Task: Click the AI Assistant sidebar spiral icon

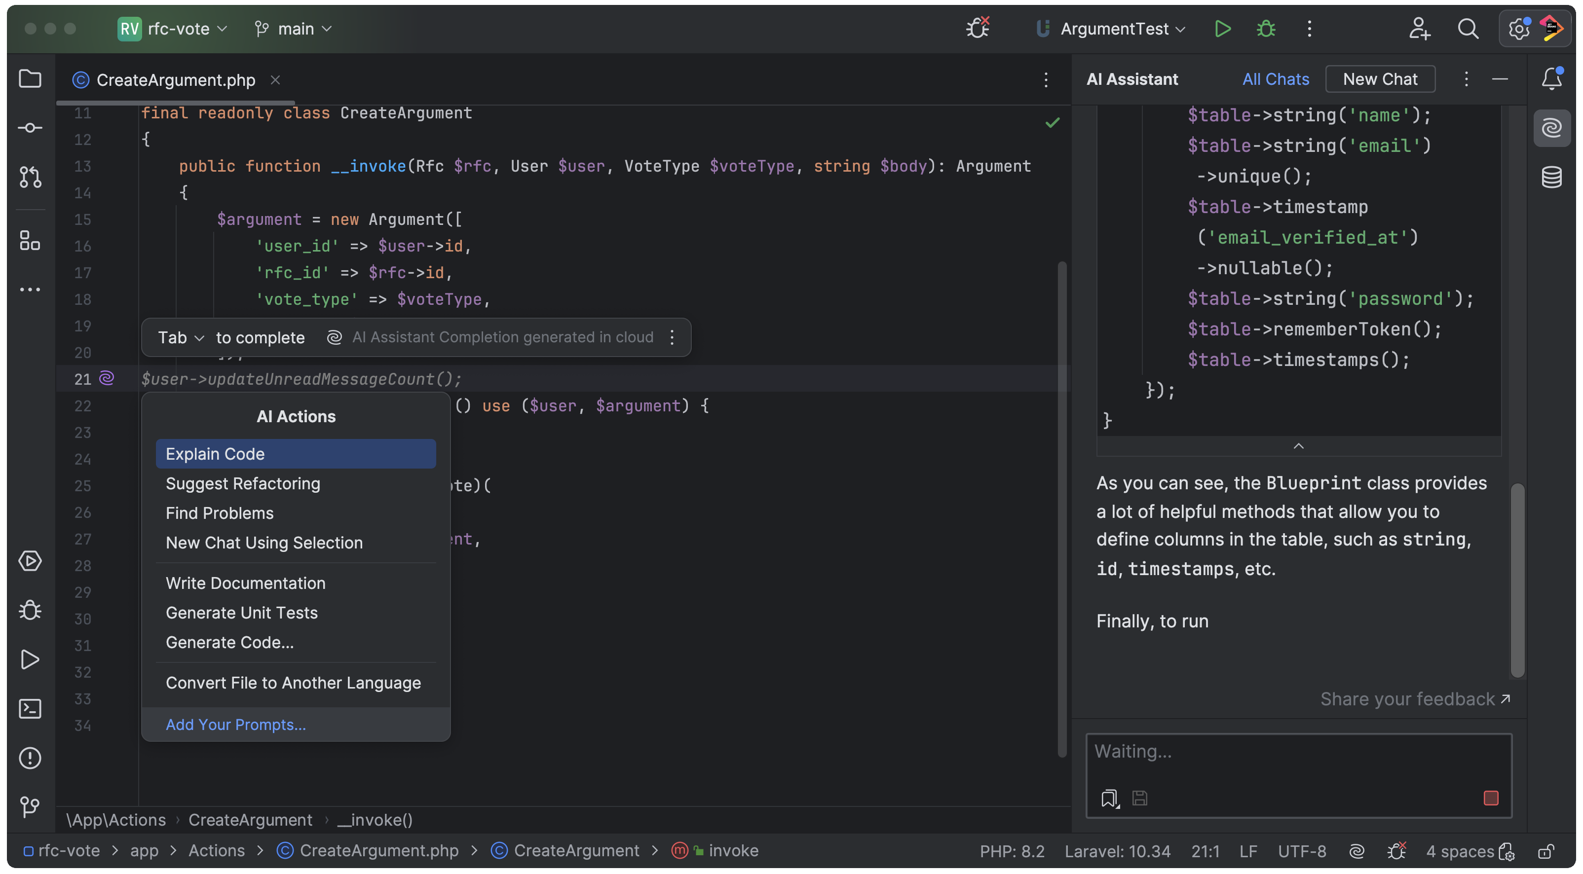Action: pos(1551,128)
